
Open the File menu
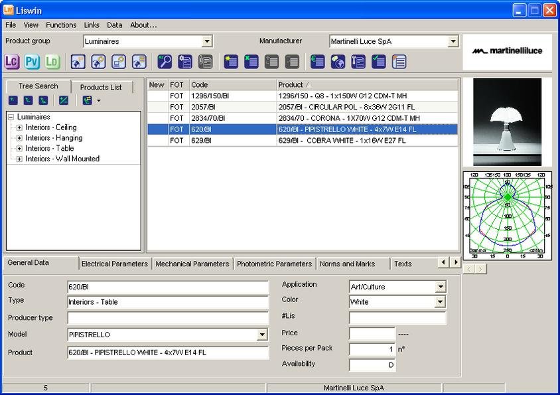click(x=11, y=25)
